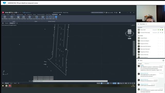Open the Вставка ribbon tab

click(8, 14)
